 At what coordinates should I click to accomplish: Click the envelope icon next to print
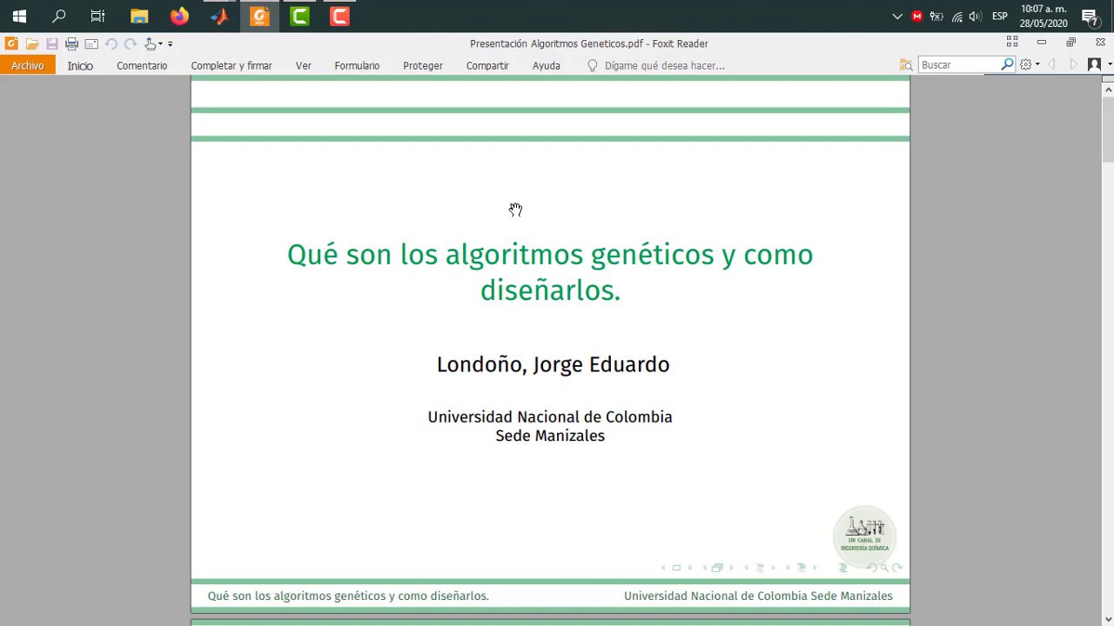tap(91, 43)
